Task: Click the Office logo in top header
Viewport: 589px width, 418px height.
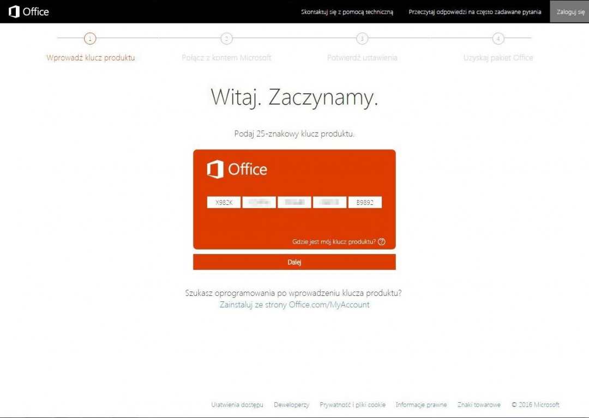Action: (x=29, y=11)
